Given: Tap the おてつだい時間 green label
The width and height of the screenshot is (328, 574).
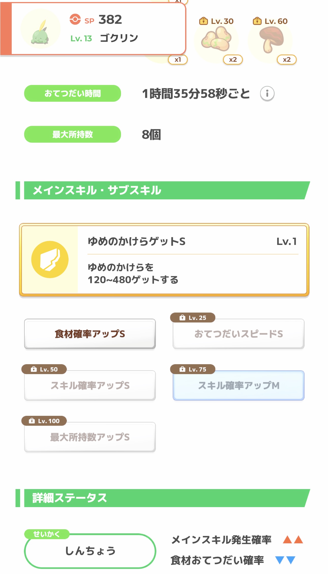Looking at the screenshot, I should point(72,93).
